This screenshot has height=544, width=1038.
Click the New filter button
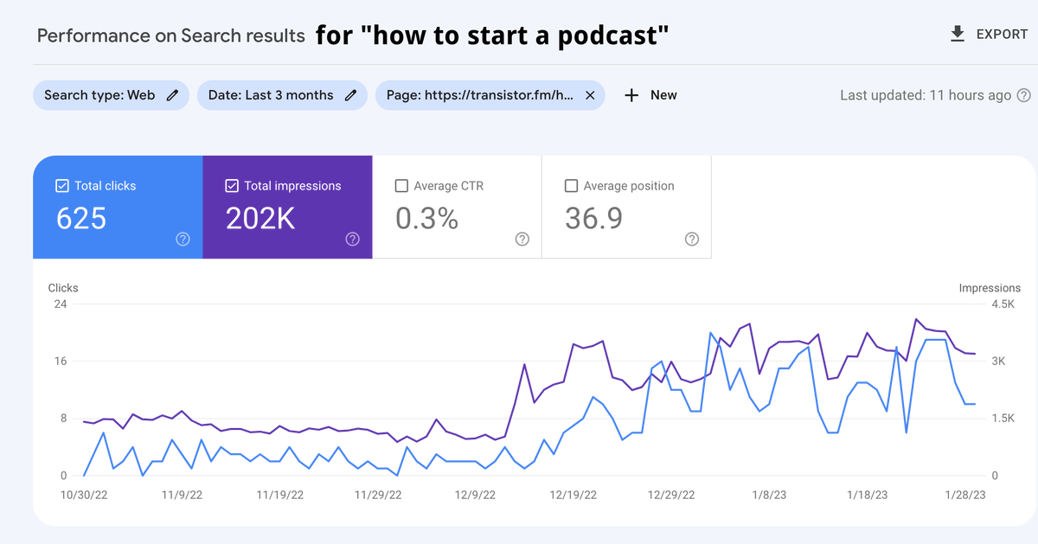663,95
